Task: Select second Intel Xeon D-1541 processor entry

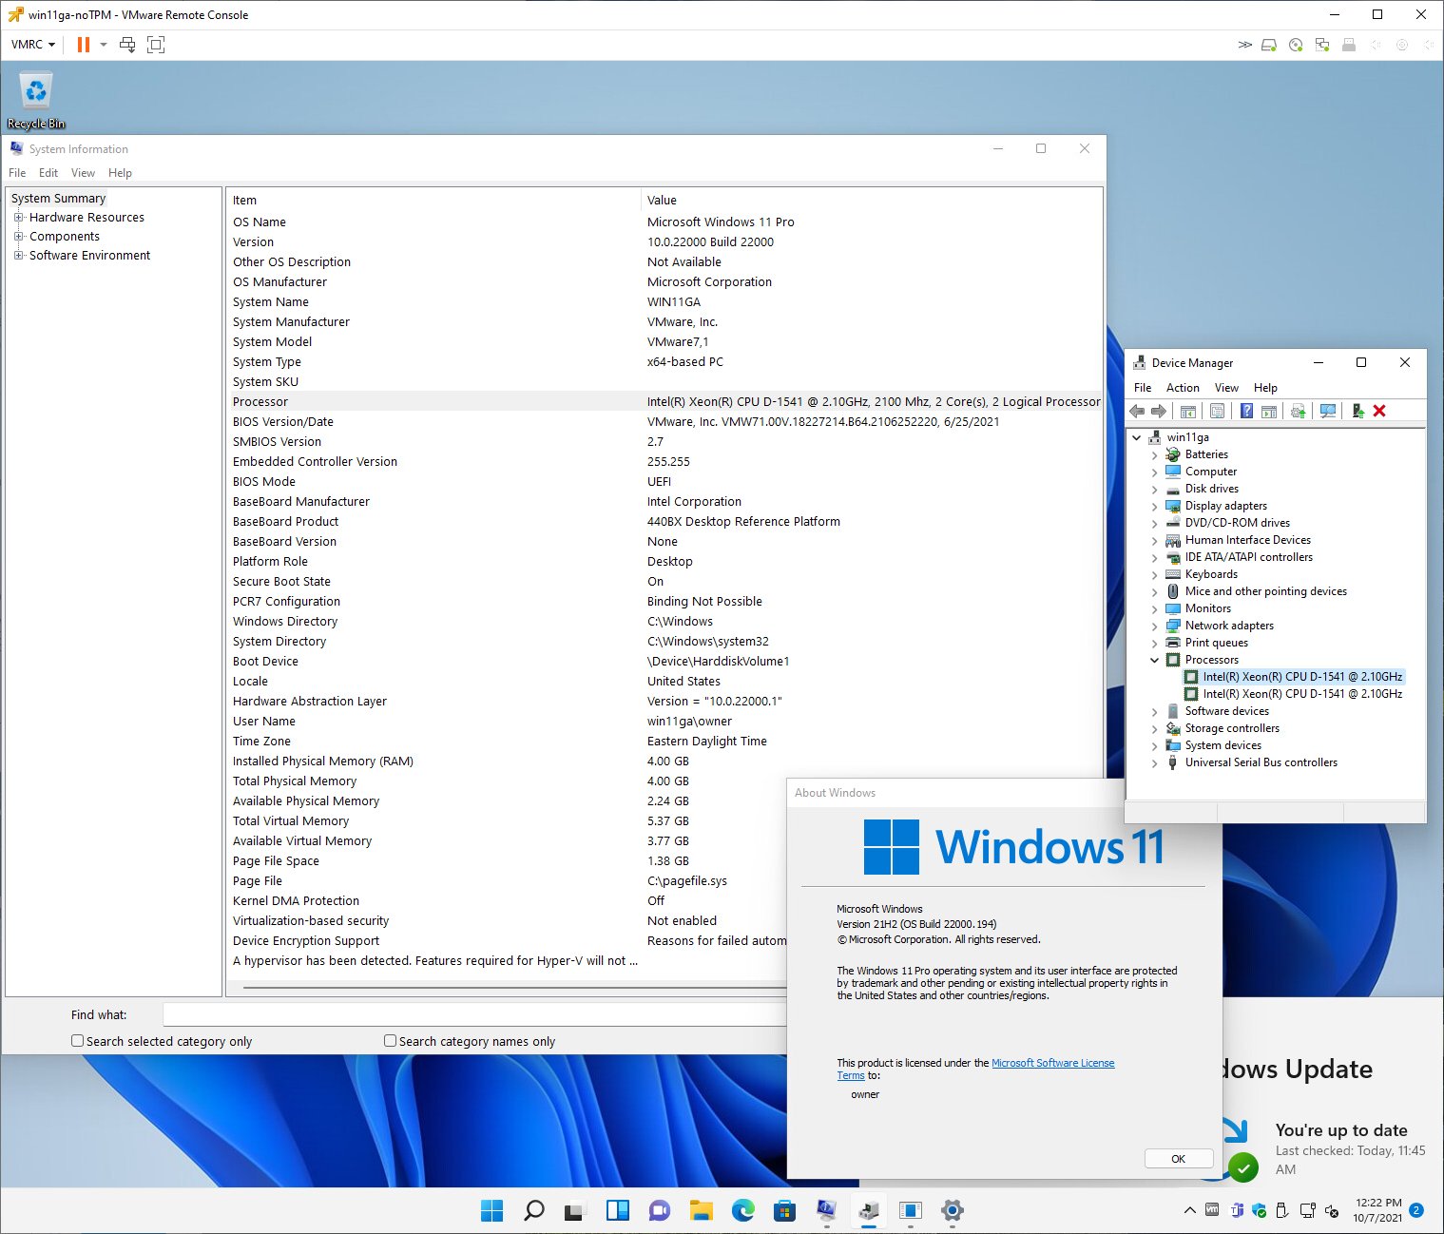Action: (1302, 694)
